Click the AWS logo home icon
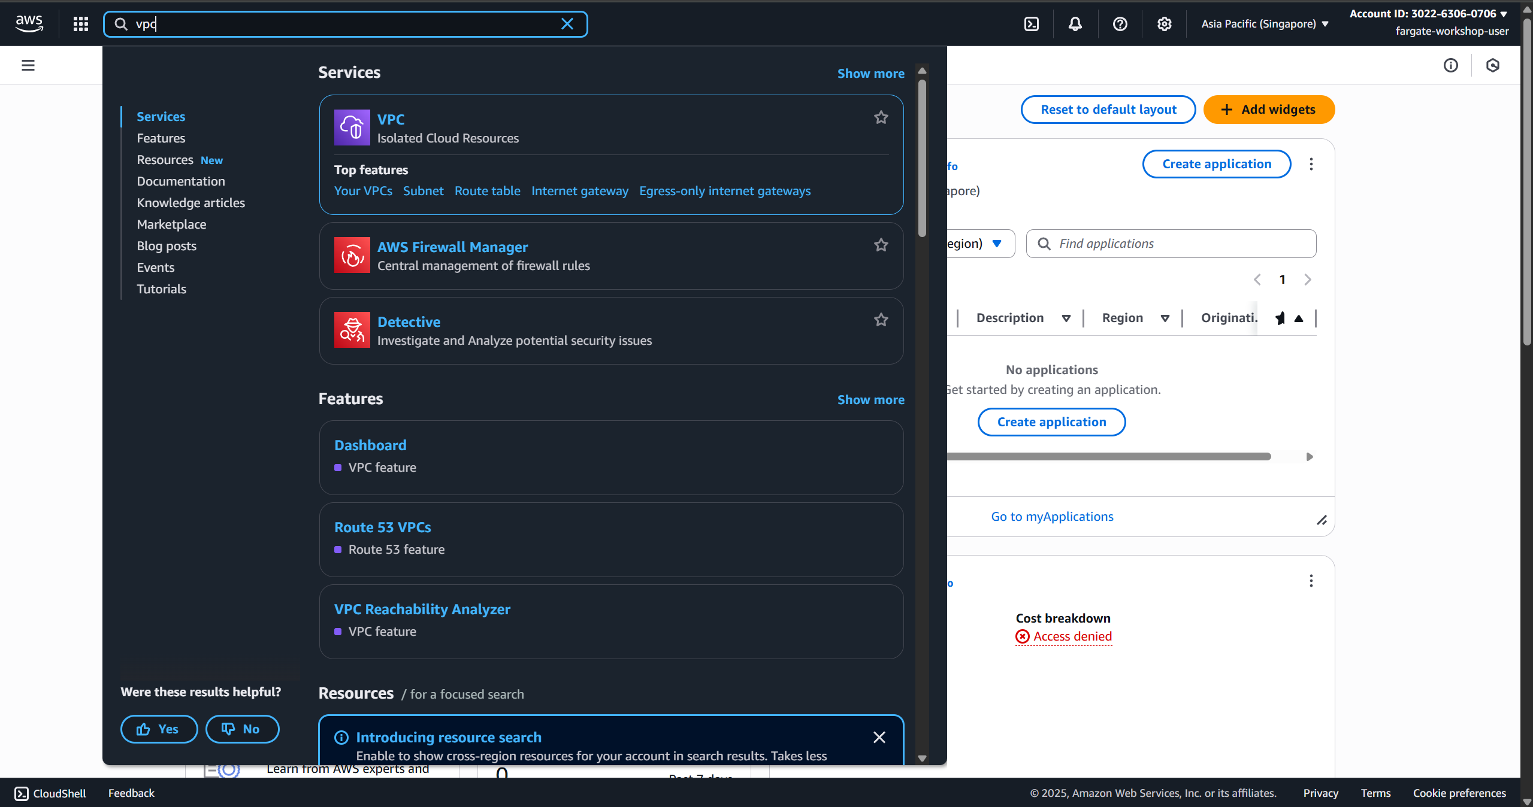 coord(29,24)
